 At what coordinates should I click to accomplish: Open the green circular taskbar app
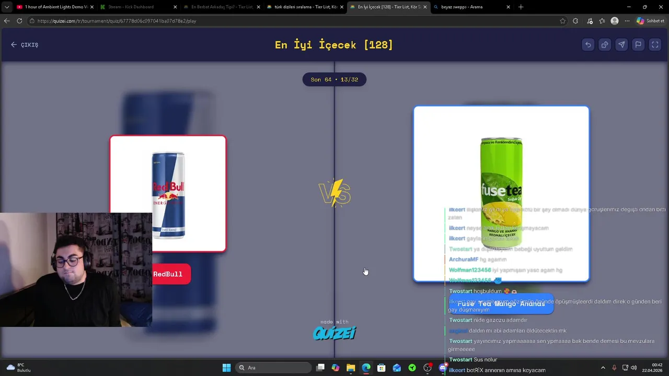[x=412, y=368]
